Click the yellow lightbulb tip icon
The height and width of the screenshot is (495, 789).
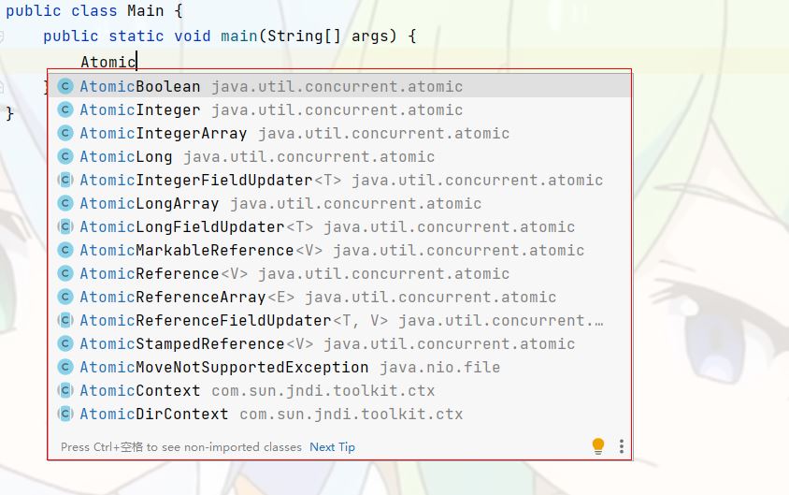[x=597, y=446]
